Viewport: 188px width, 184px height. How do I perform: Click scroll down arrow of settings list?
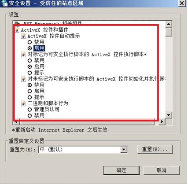click(x=169, y=115)
